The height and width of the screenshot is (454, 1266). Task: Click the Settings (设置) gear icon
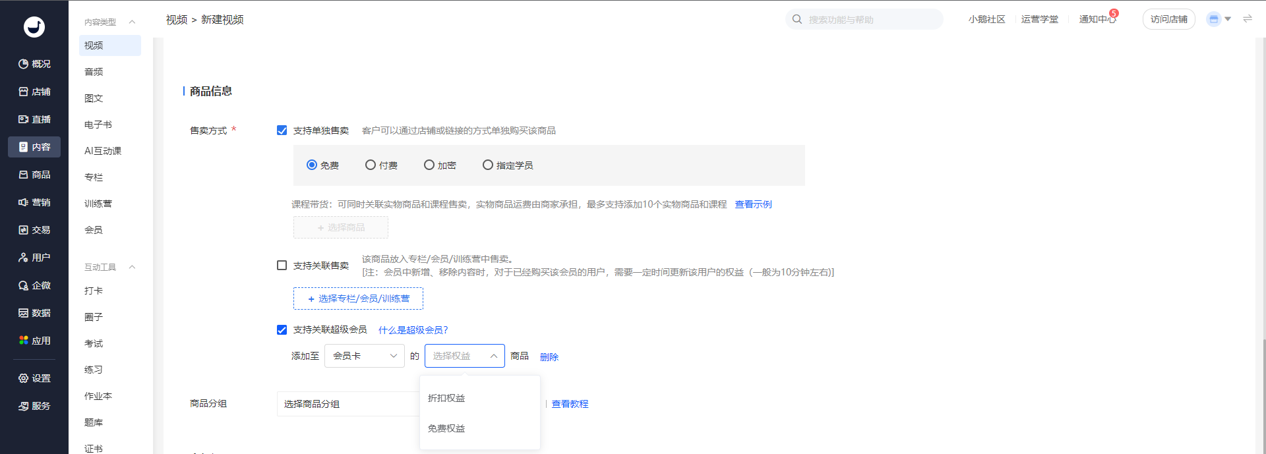tap(24, 378)
